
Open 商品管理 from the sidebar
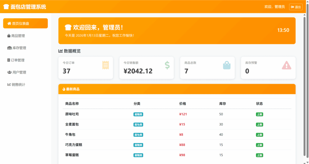point(18,36)
